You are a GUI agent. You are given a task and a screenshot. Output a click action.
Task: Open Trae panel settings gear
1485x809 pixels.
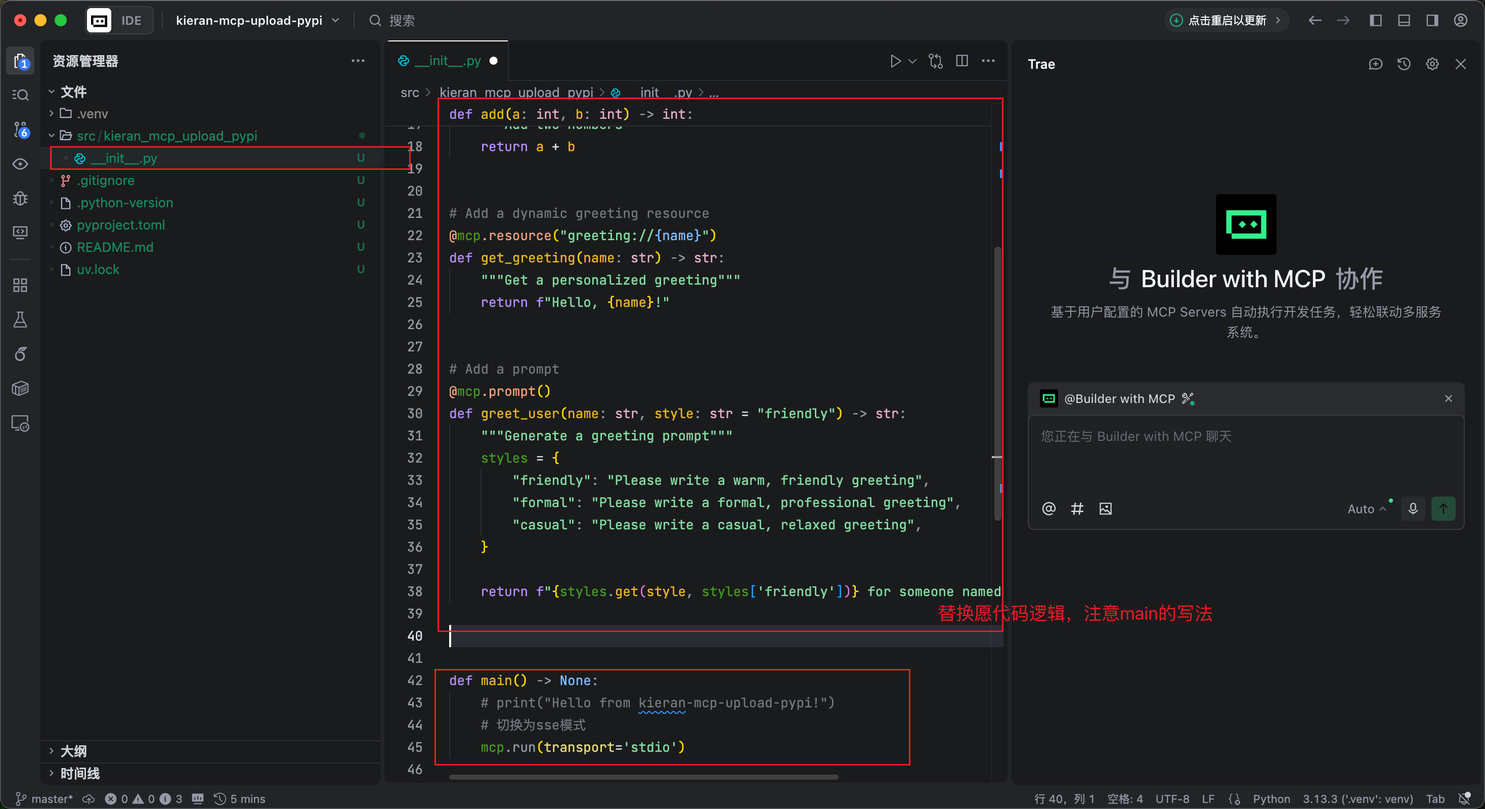(x=1432, y=64)
